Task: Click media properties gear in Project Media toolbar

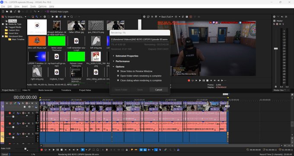Action: (45, 17)
